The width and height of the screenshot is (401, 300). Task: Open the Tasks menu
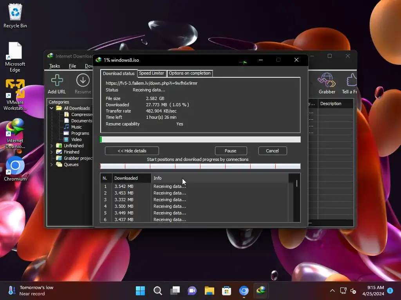[x=54, y=66]
